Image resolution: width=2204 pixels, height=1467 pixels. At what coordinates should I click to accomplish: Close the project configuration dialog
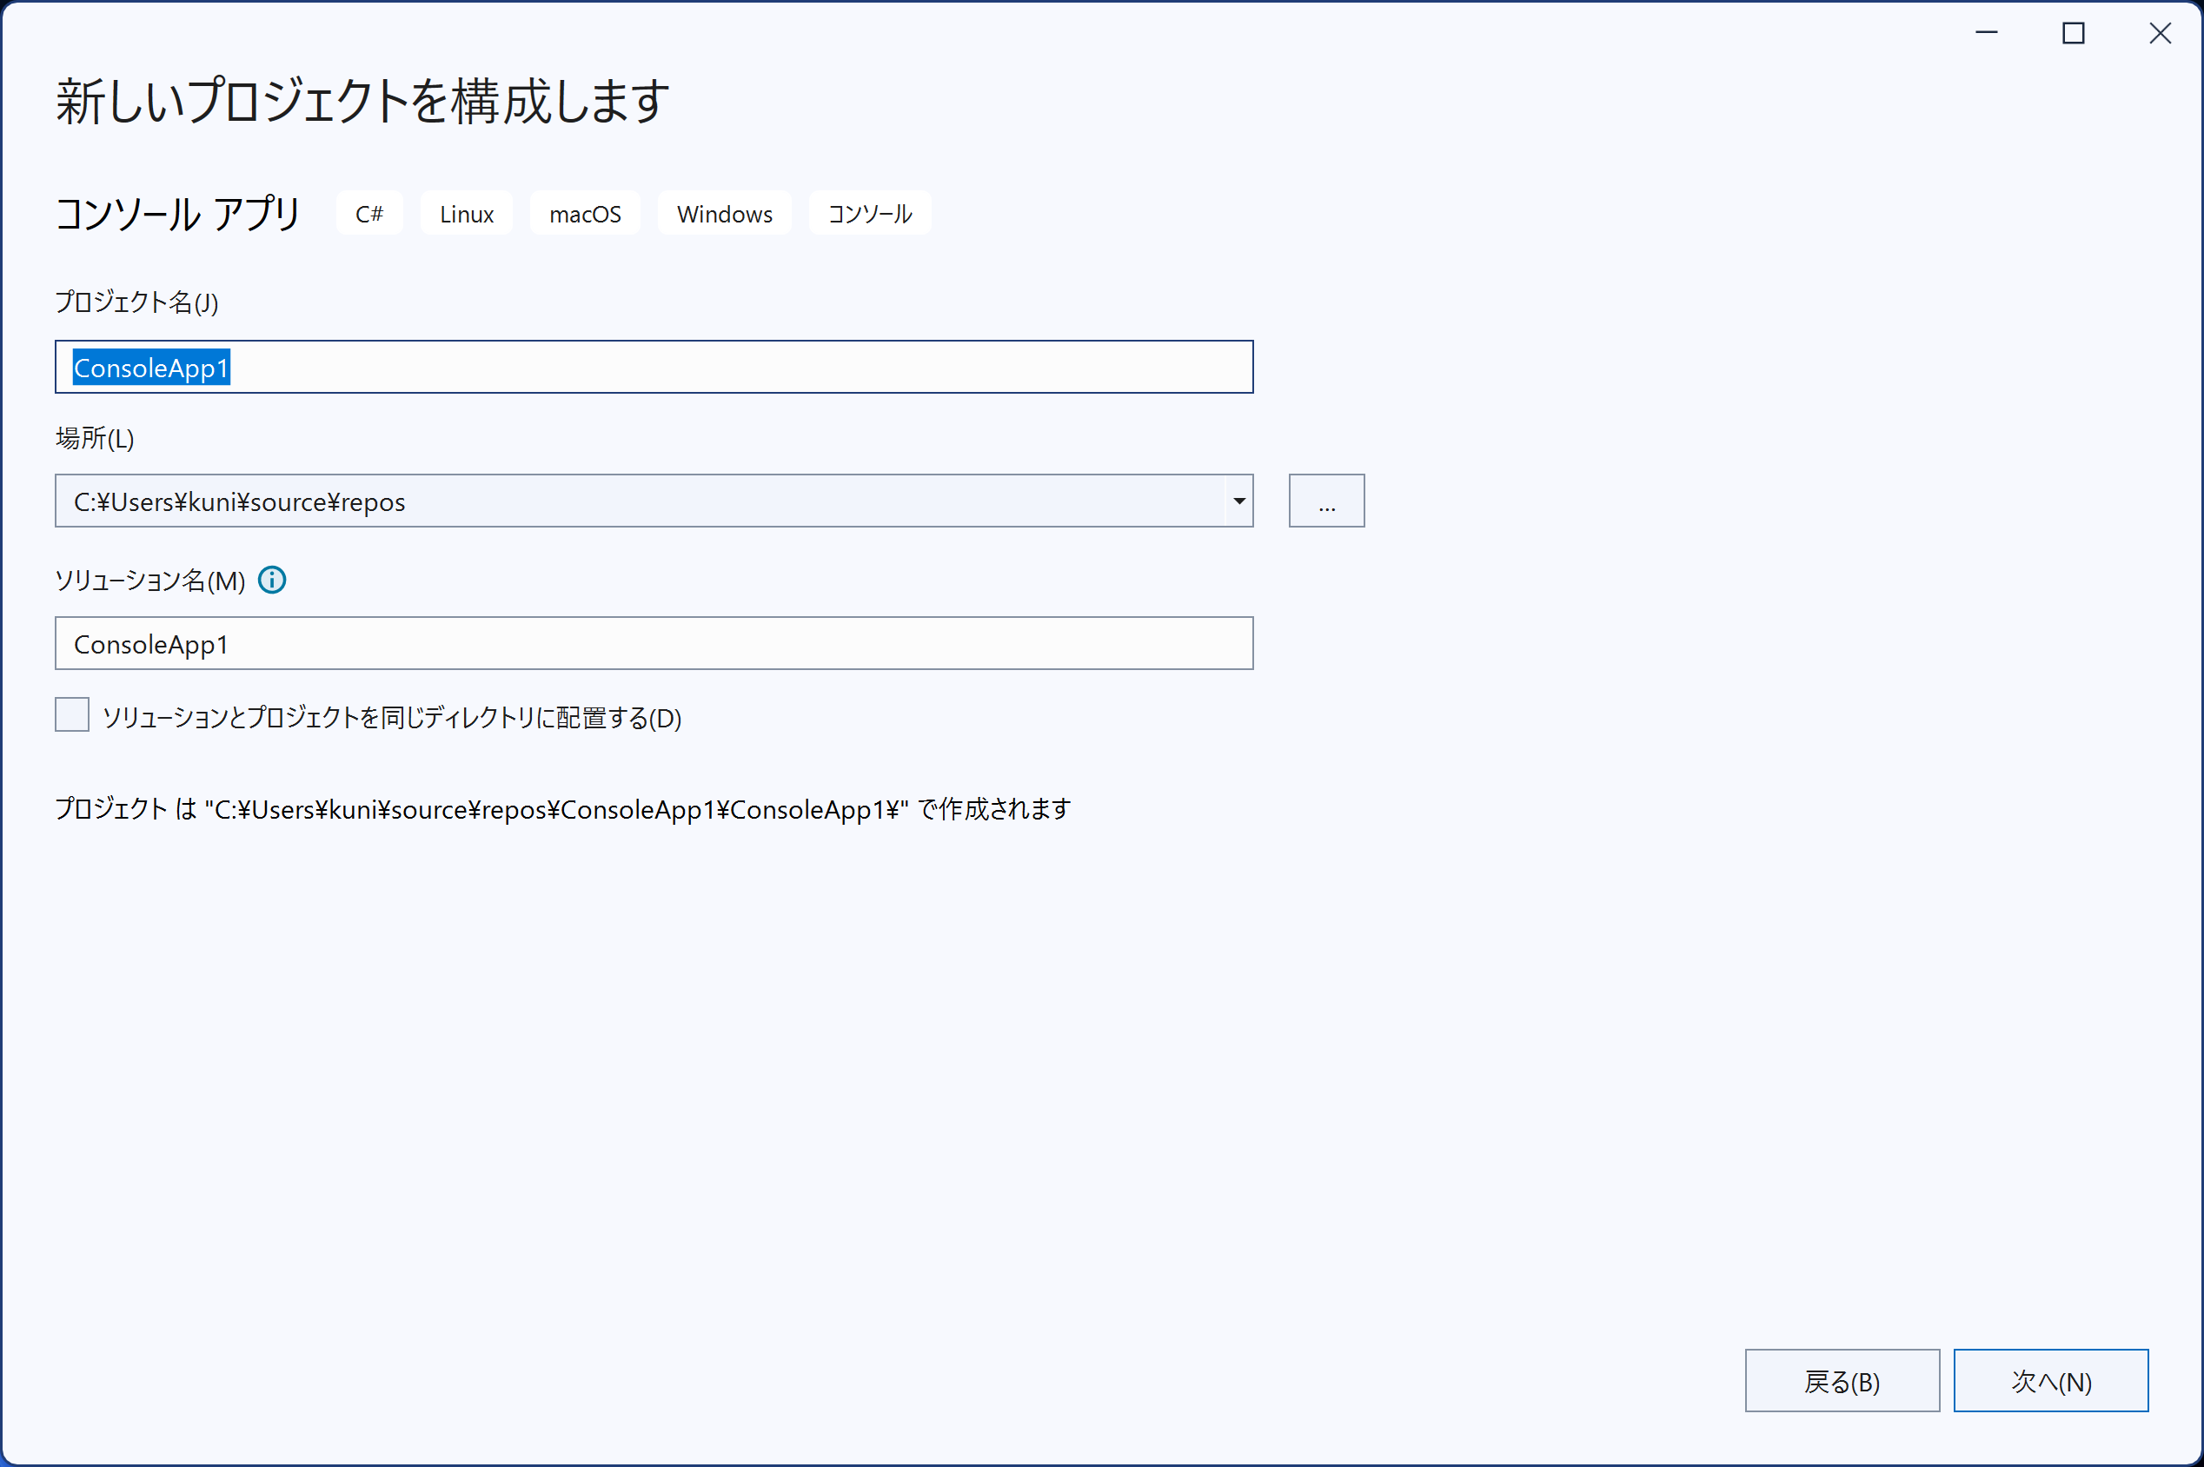tap(2160, 33)
